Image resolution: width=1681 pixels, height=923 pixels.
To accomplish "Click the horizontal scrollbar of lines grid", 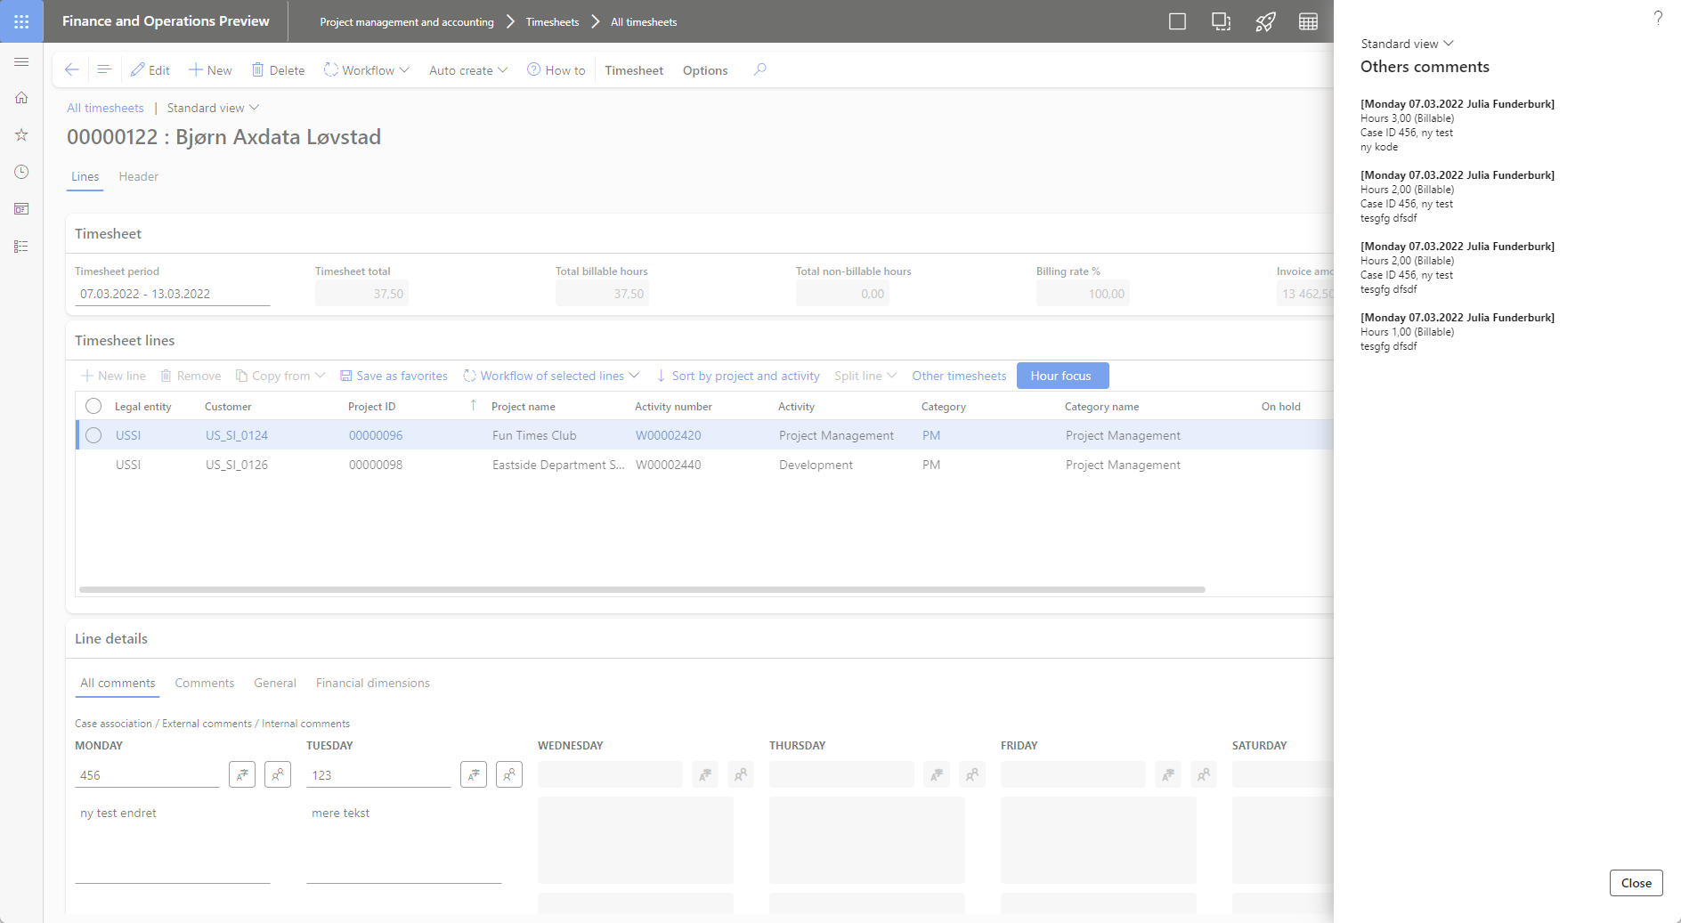I will 642,589.
